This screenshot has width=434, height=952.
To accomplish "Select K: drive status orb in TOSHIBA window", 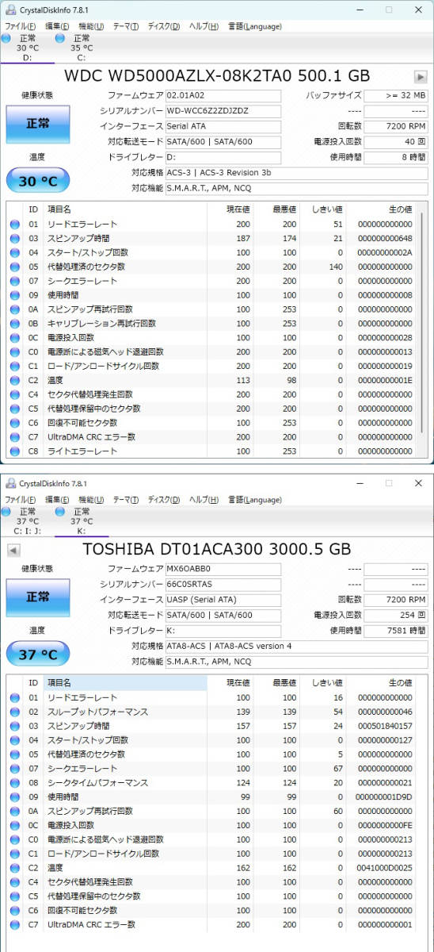I will click(x=61, y=512).
